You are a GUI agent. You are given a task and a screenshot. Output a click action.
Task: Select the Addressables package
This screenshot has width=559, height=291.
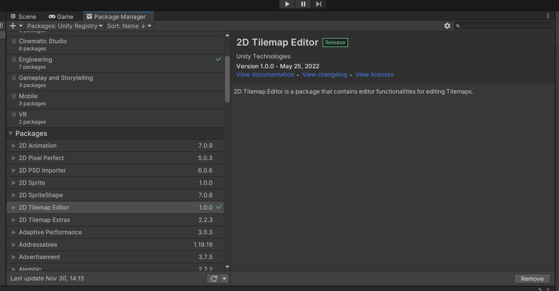115,244
